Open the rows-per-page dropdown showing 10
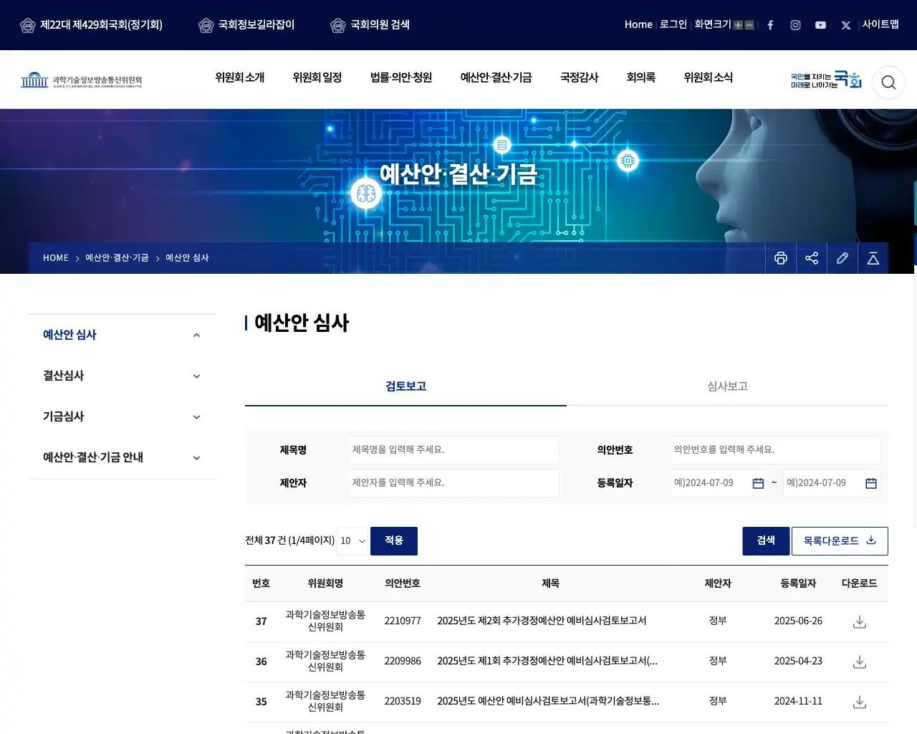Screen dimensions: 917x734 pos(352,540)
